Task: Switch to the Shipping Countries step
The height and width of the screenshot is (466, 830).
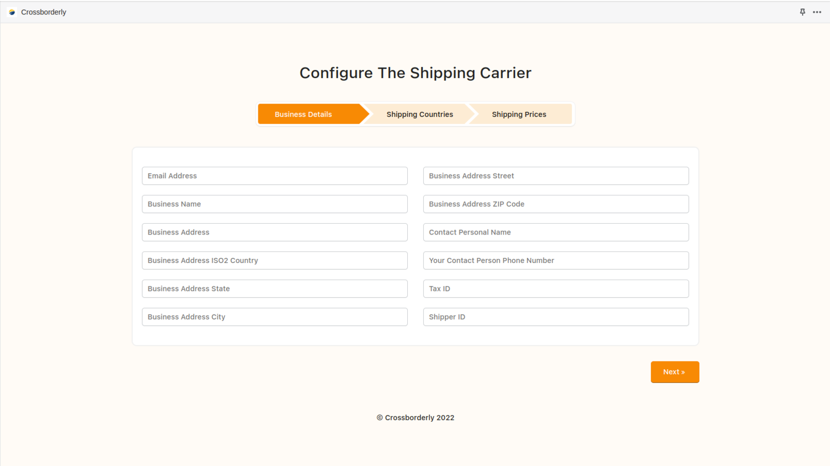Action: tap(420, 114)
